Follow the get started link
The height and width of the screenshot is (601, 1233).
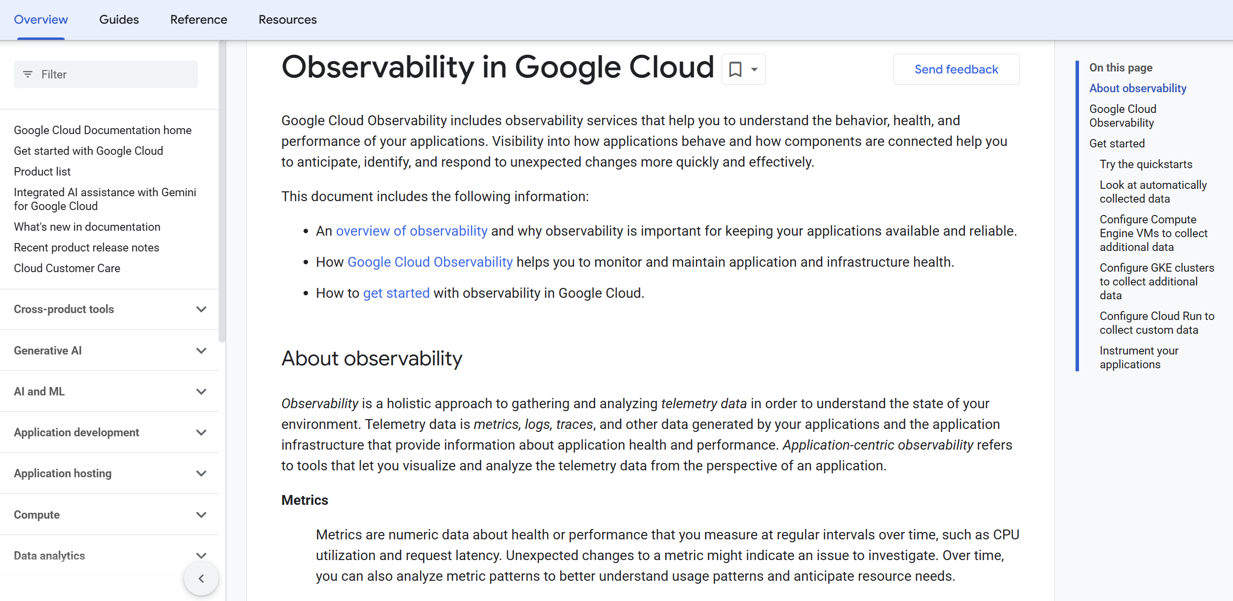[x=396, y=292]
